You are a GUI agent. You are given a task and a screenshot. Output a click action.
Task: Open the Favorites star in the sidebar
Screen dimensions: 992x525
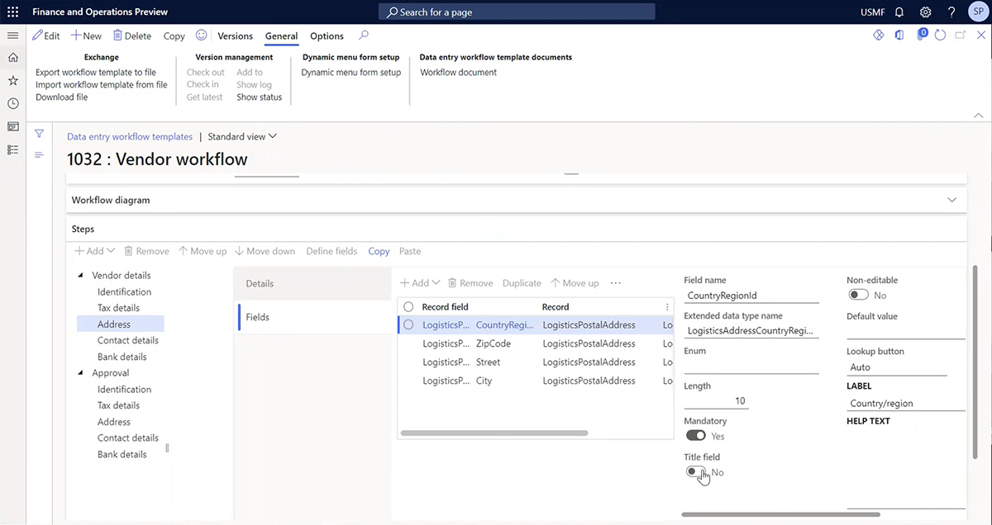12,81
